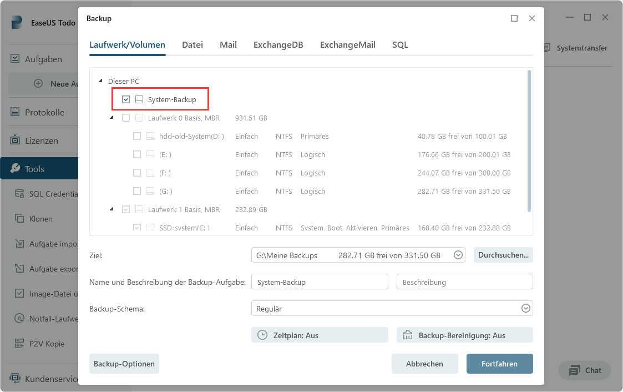The image size is (623, 392).
Task: Open the Backup-Optionen button
Action: click(124, 364)
